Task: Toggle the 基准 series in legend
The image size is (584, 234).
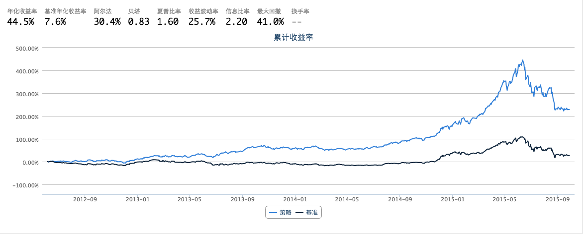Action: point(307,212)
